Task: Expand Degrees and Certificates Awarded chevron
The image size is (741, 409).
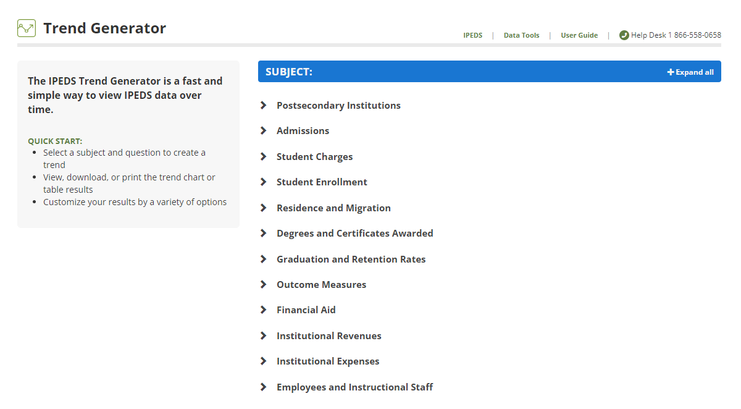Action: click(x=264, y=233)
